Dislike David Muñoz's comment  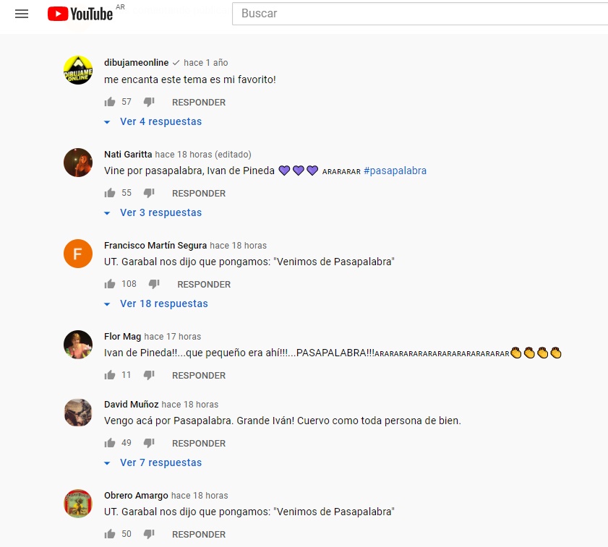[x=149, y=443]
